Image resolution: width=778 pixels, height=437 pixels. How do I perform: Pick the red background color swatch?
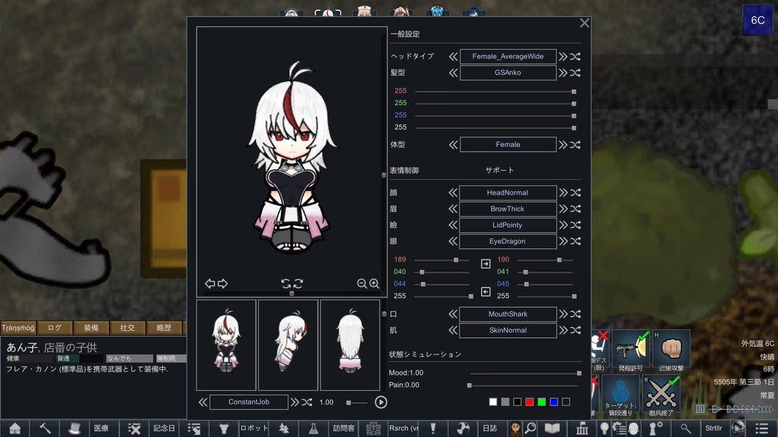(x=529, y=402)
